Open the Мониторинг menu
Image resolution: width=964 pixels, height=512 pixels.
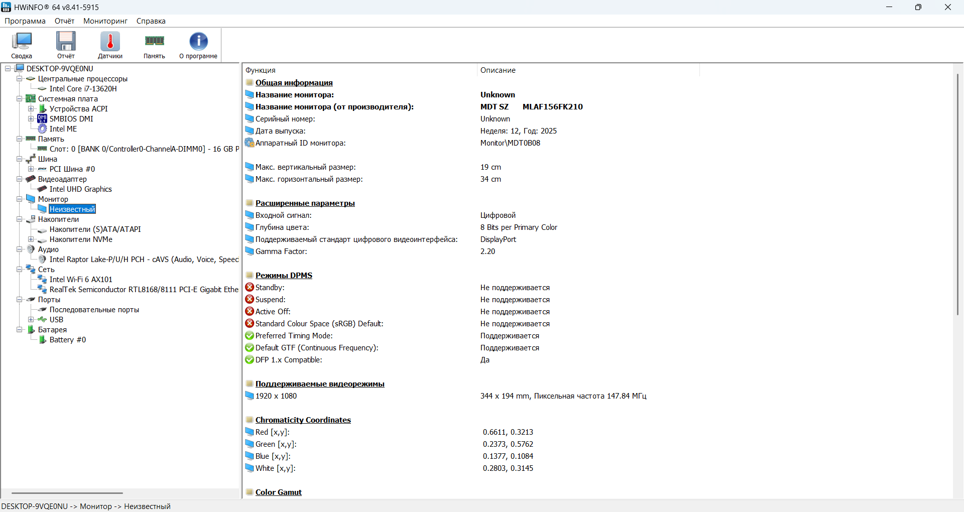(x=105, y=21)
